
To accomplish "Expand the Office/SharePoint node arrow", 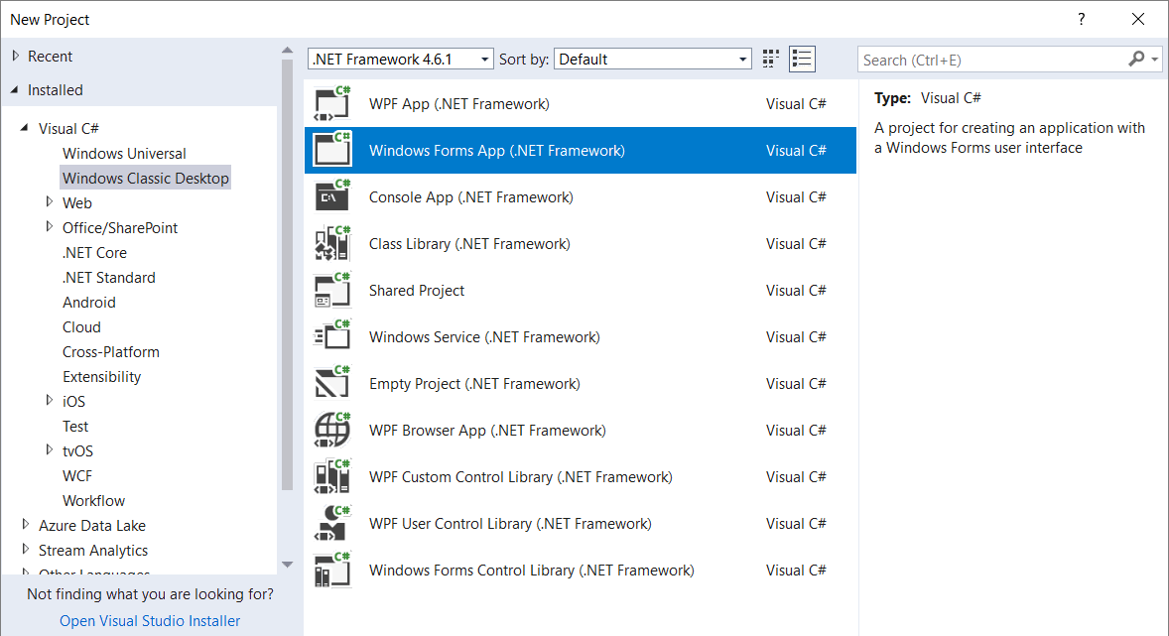I will click(x=50, y=226).
